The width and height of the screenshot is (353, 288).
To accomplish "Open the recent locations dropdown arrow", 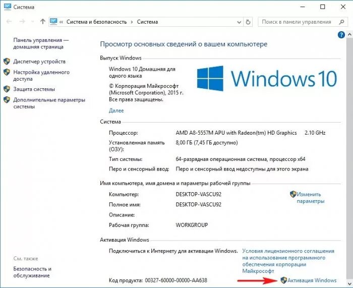I will click(x=33, y=22).
